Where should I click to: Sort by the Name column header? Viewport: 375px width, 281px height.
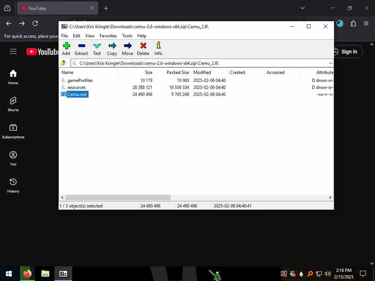coord(88,72)
